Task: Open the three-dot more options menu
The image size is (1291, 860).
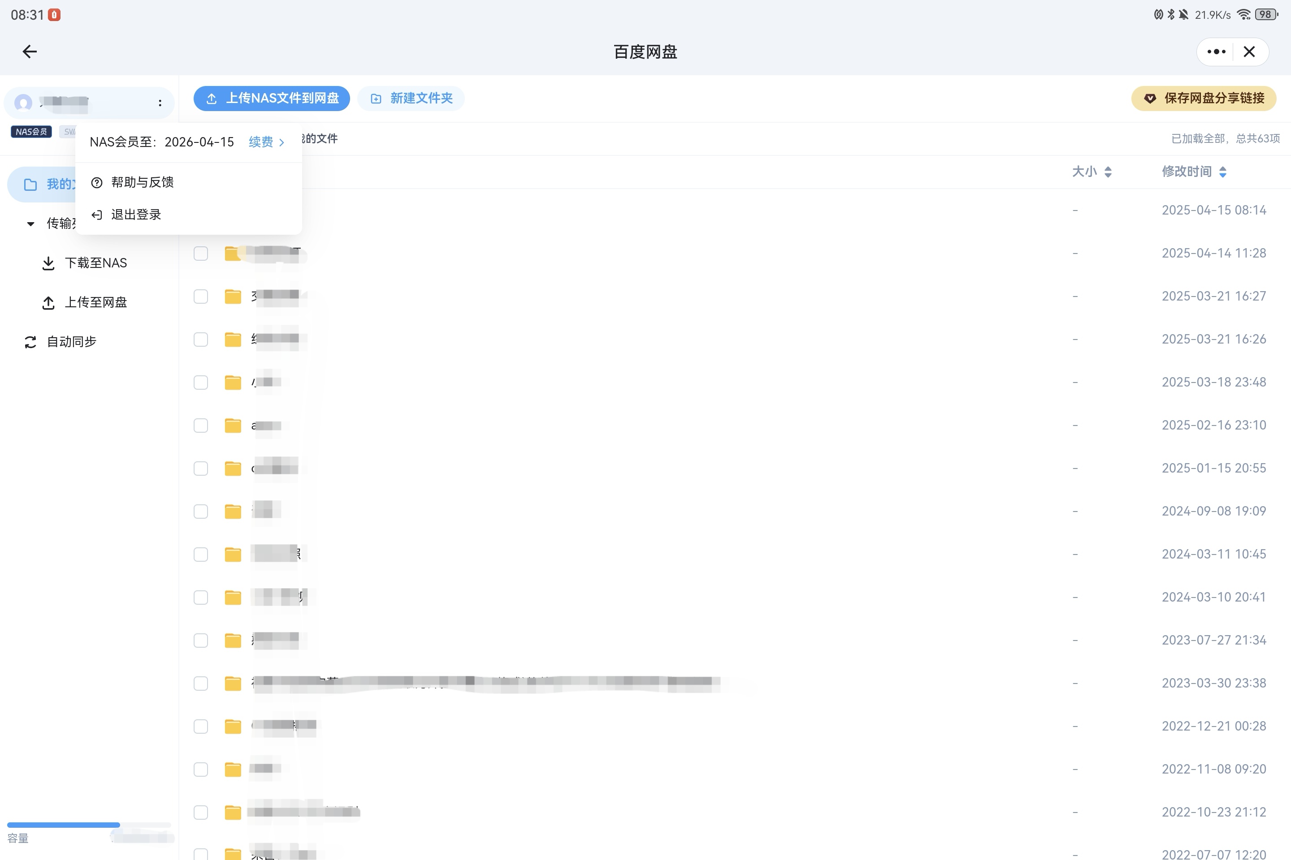Action: 1216,52
